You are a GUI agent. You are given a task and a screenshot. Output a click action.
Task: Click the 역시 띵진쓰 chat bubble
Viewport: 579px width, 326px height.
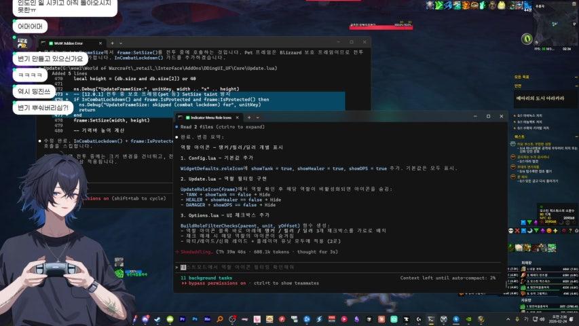pyautogui.click(x=34, y=91)
